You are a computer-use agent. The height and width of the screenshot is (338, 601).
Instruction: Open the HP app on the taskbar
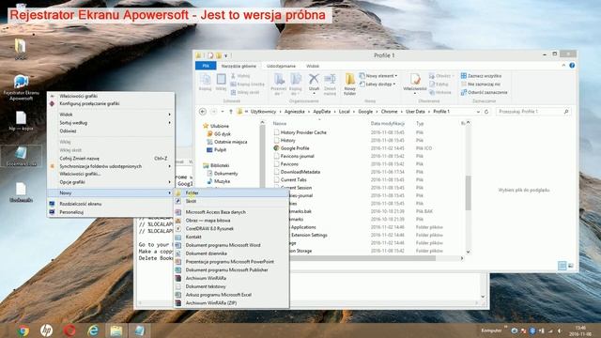[46, 330]
